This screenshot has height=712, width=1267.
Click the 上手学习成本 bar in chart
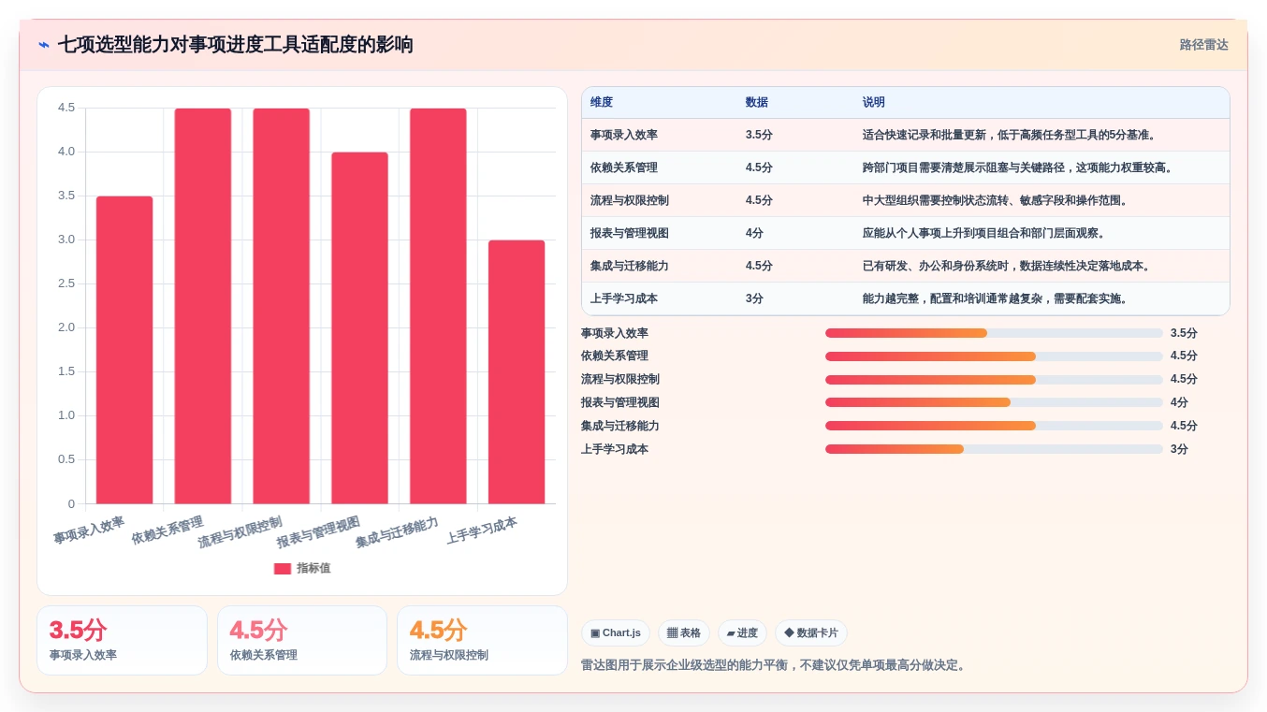coord(517,371)
